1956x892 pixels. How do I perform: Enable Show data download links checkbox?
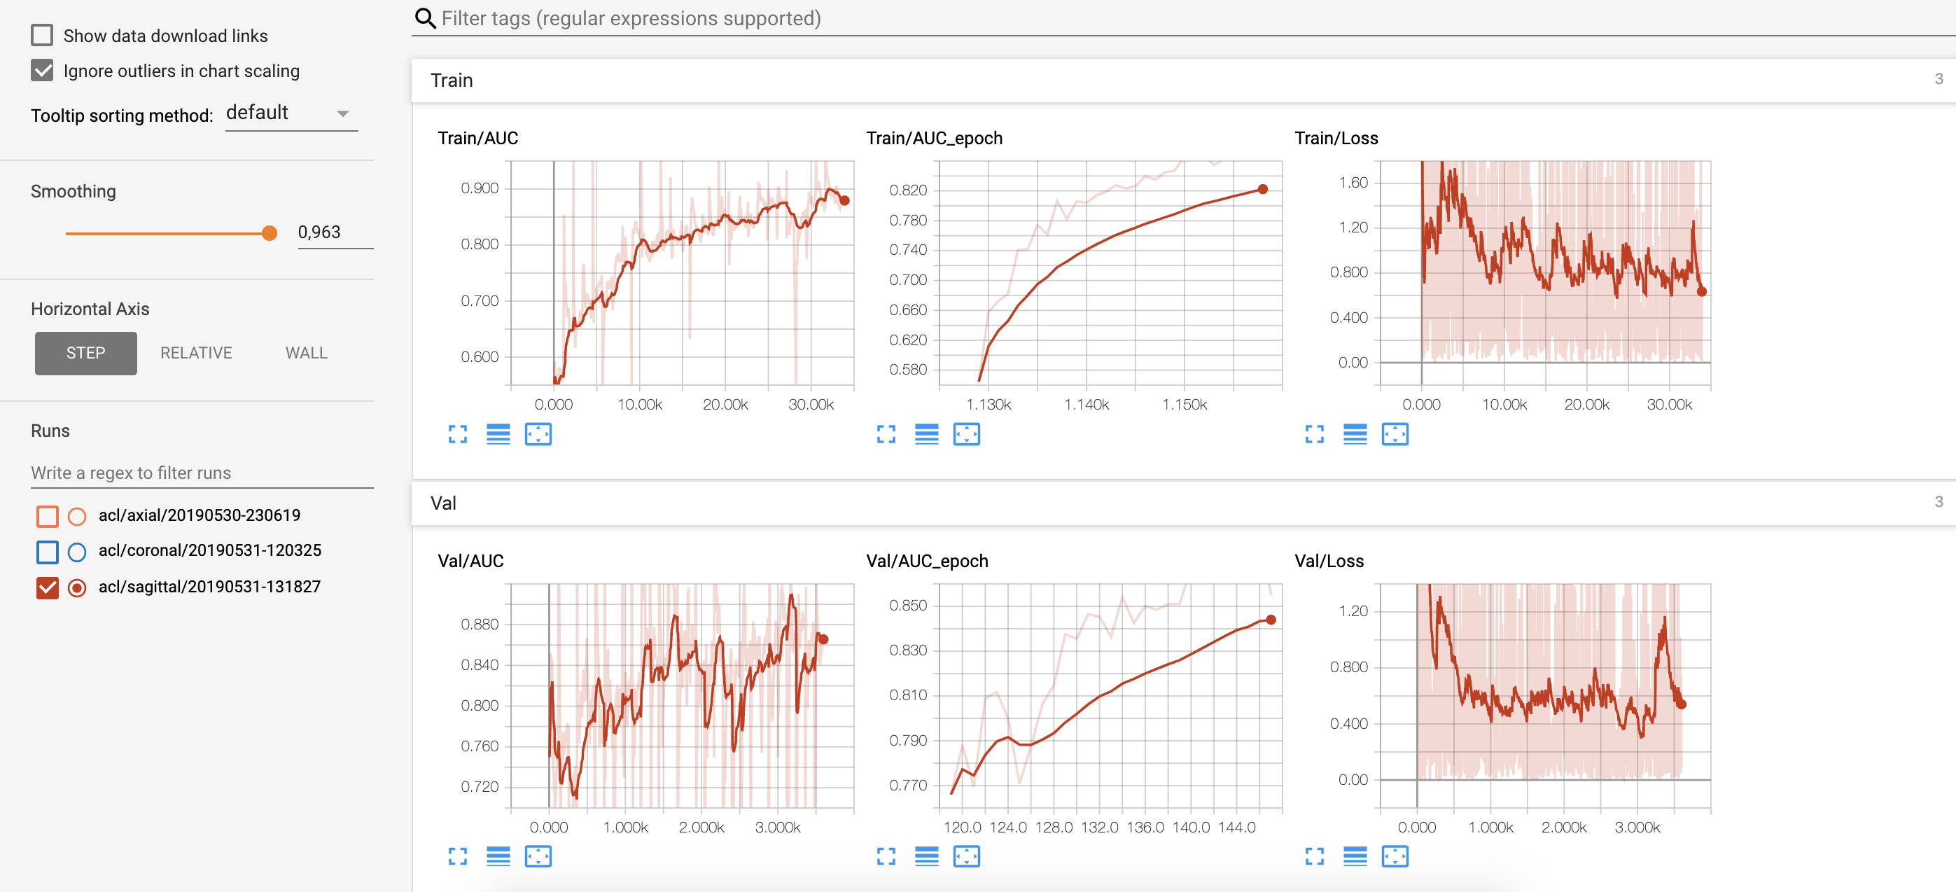pyautogui.click(x=42, y=35)
